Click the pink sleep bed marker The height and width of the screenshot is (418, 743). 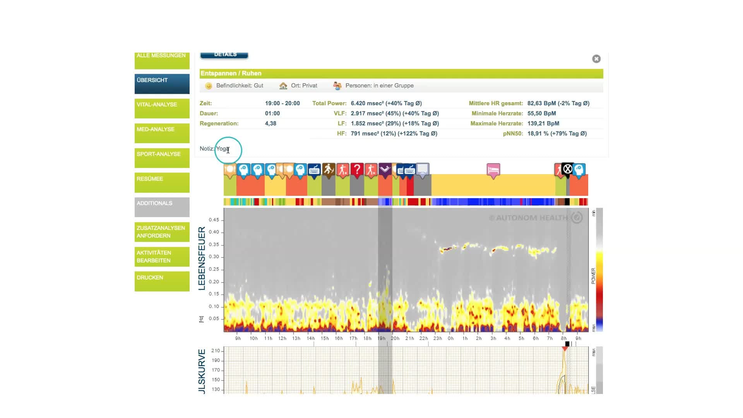click(493, 170)
